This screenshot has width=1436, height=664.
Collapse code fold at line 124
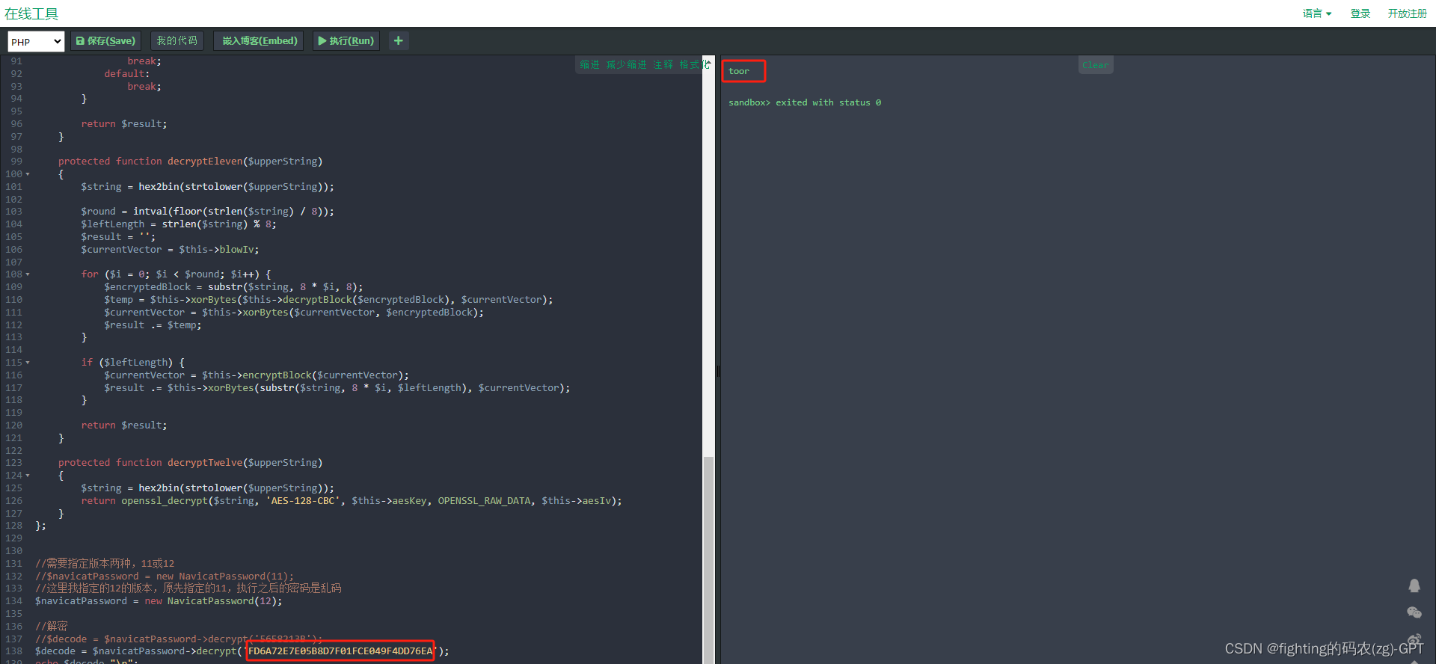click(x=28, y=476)
